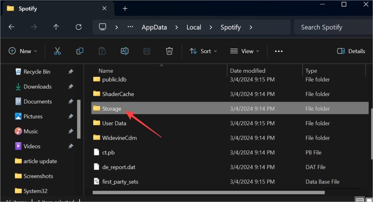The height and width of the screenshot is (202, 373).
Task: Click the PB File type cell
Action: [313, 153]
